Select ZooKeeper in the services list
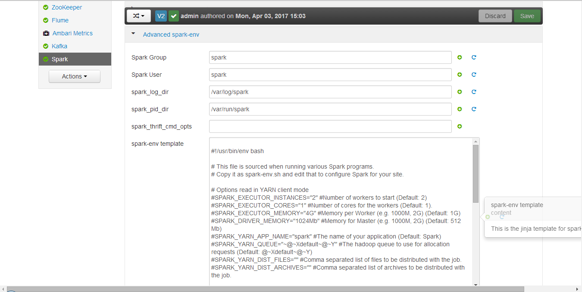The width and height of the screenshot is (582, 292). (67, 7)
